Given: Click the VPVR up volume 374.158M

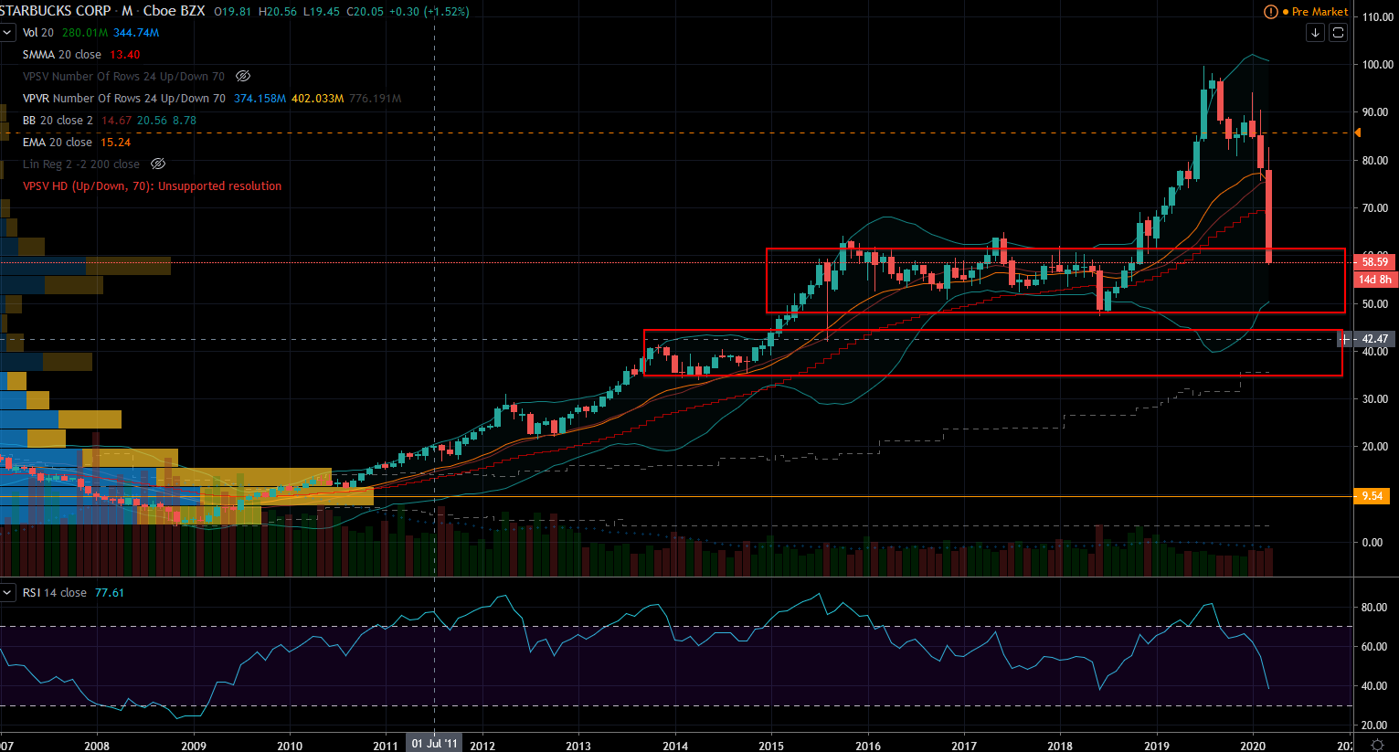Looking at the screenshot, I should click(x=260, y=99).
